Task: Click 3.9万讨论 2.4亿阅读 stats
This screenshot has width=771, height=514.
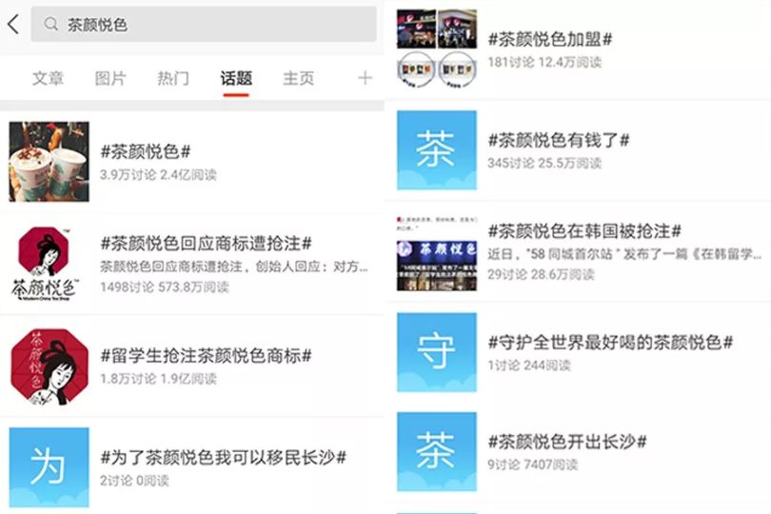Action: click(158, 174)
